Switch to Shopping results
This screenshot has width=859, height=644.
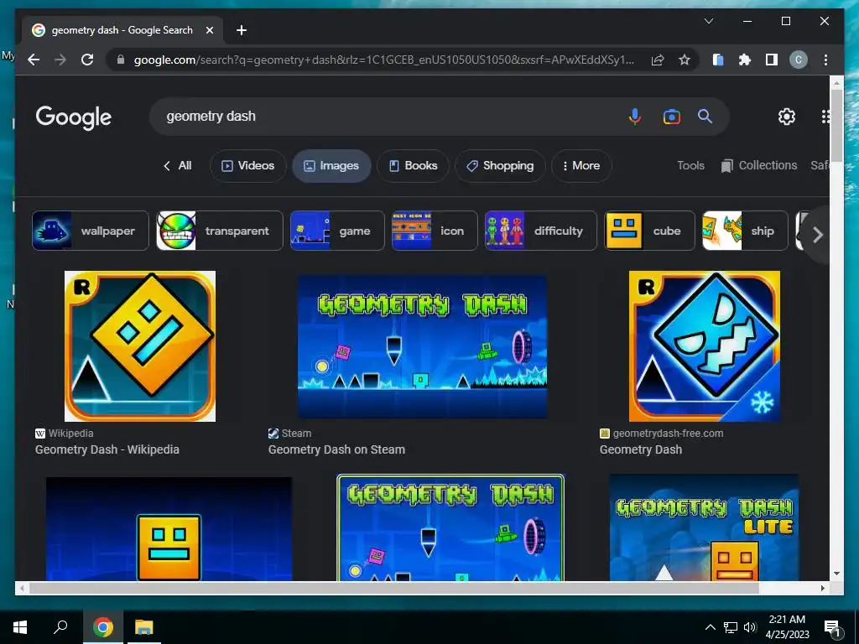pyautogui.click(x=500, y=165)
